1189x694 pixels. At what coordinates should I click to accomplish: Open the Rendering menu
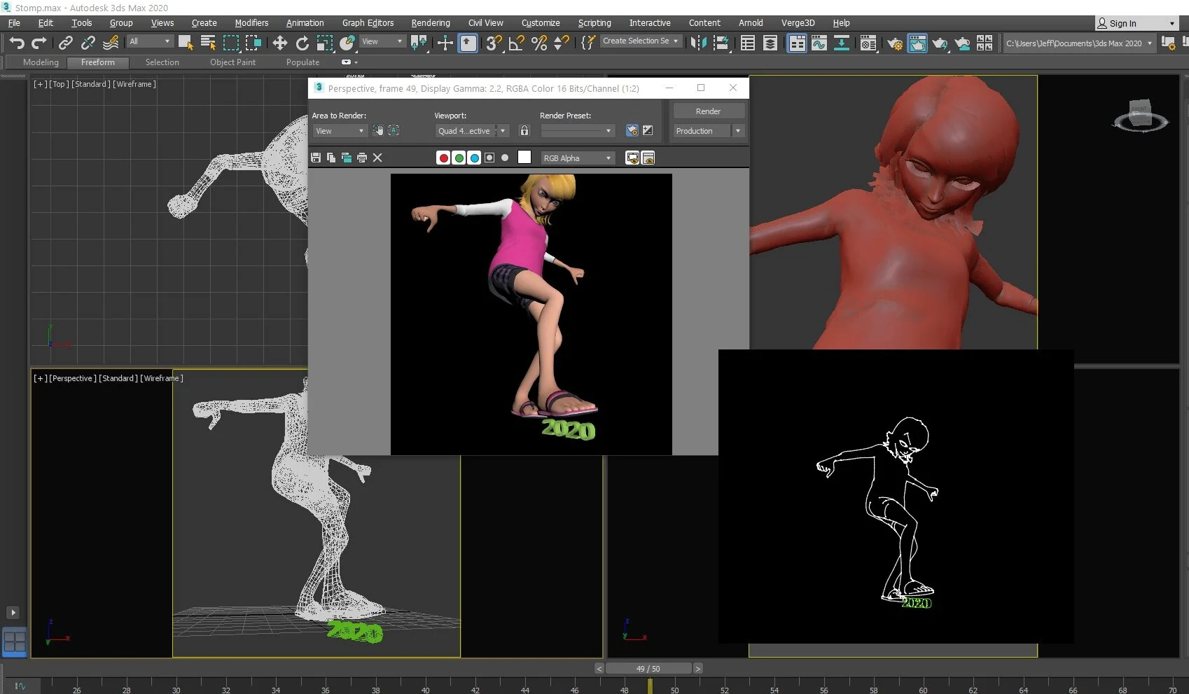pyautogui.click(x=430, y=23)
